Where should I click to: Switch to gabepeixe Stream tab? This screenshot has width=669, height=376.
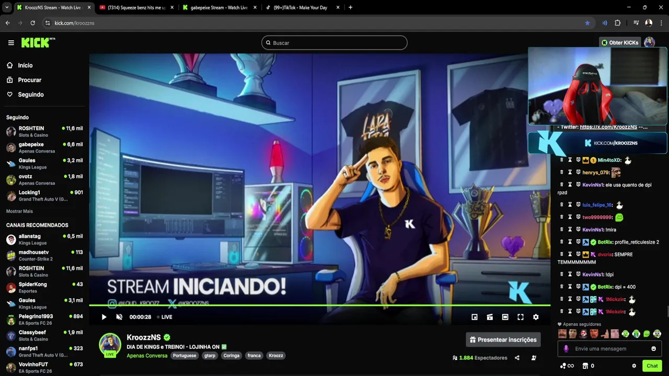[218, 7]
